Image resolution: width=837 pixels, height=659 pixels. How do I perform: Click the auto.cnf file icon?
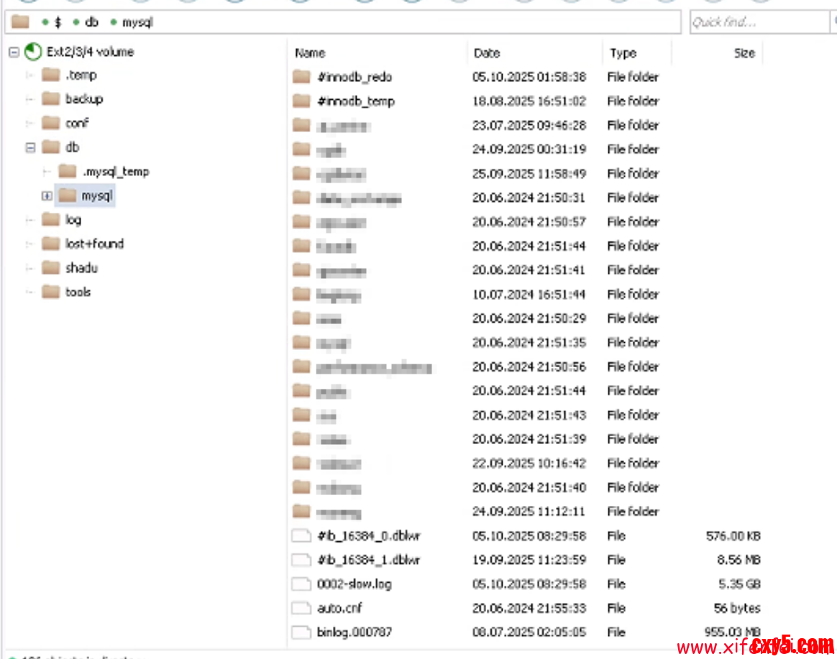[x=301, y=609]
